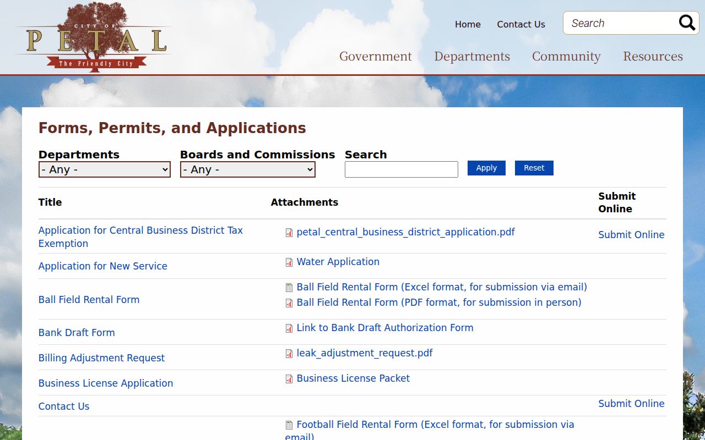
Task: Click the magnifying glass search icon
Action: pos(687,23)
